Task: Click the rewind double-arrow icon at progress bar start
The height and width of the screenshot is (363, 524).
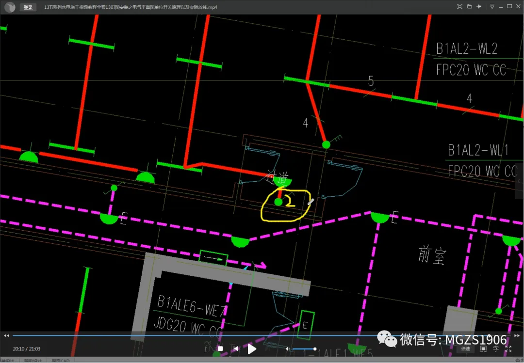Action: pyautogui.click(x=6, y=335)
